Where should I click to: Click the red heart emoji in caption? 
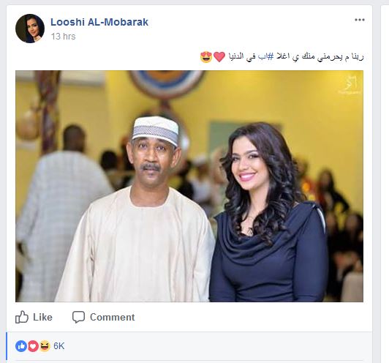click(x=219, y=57)
